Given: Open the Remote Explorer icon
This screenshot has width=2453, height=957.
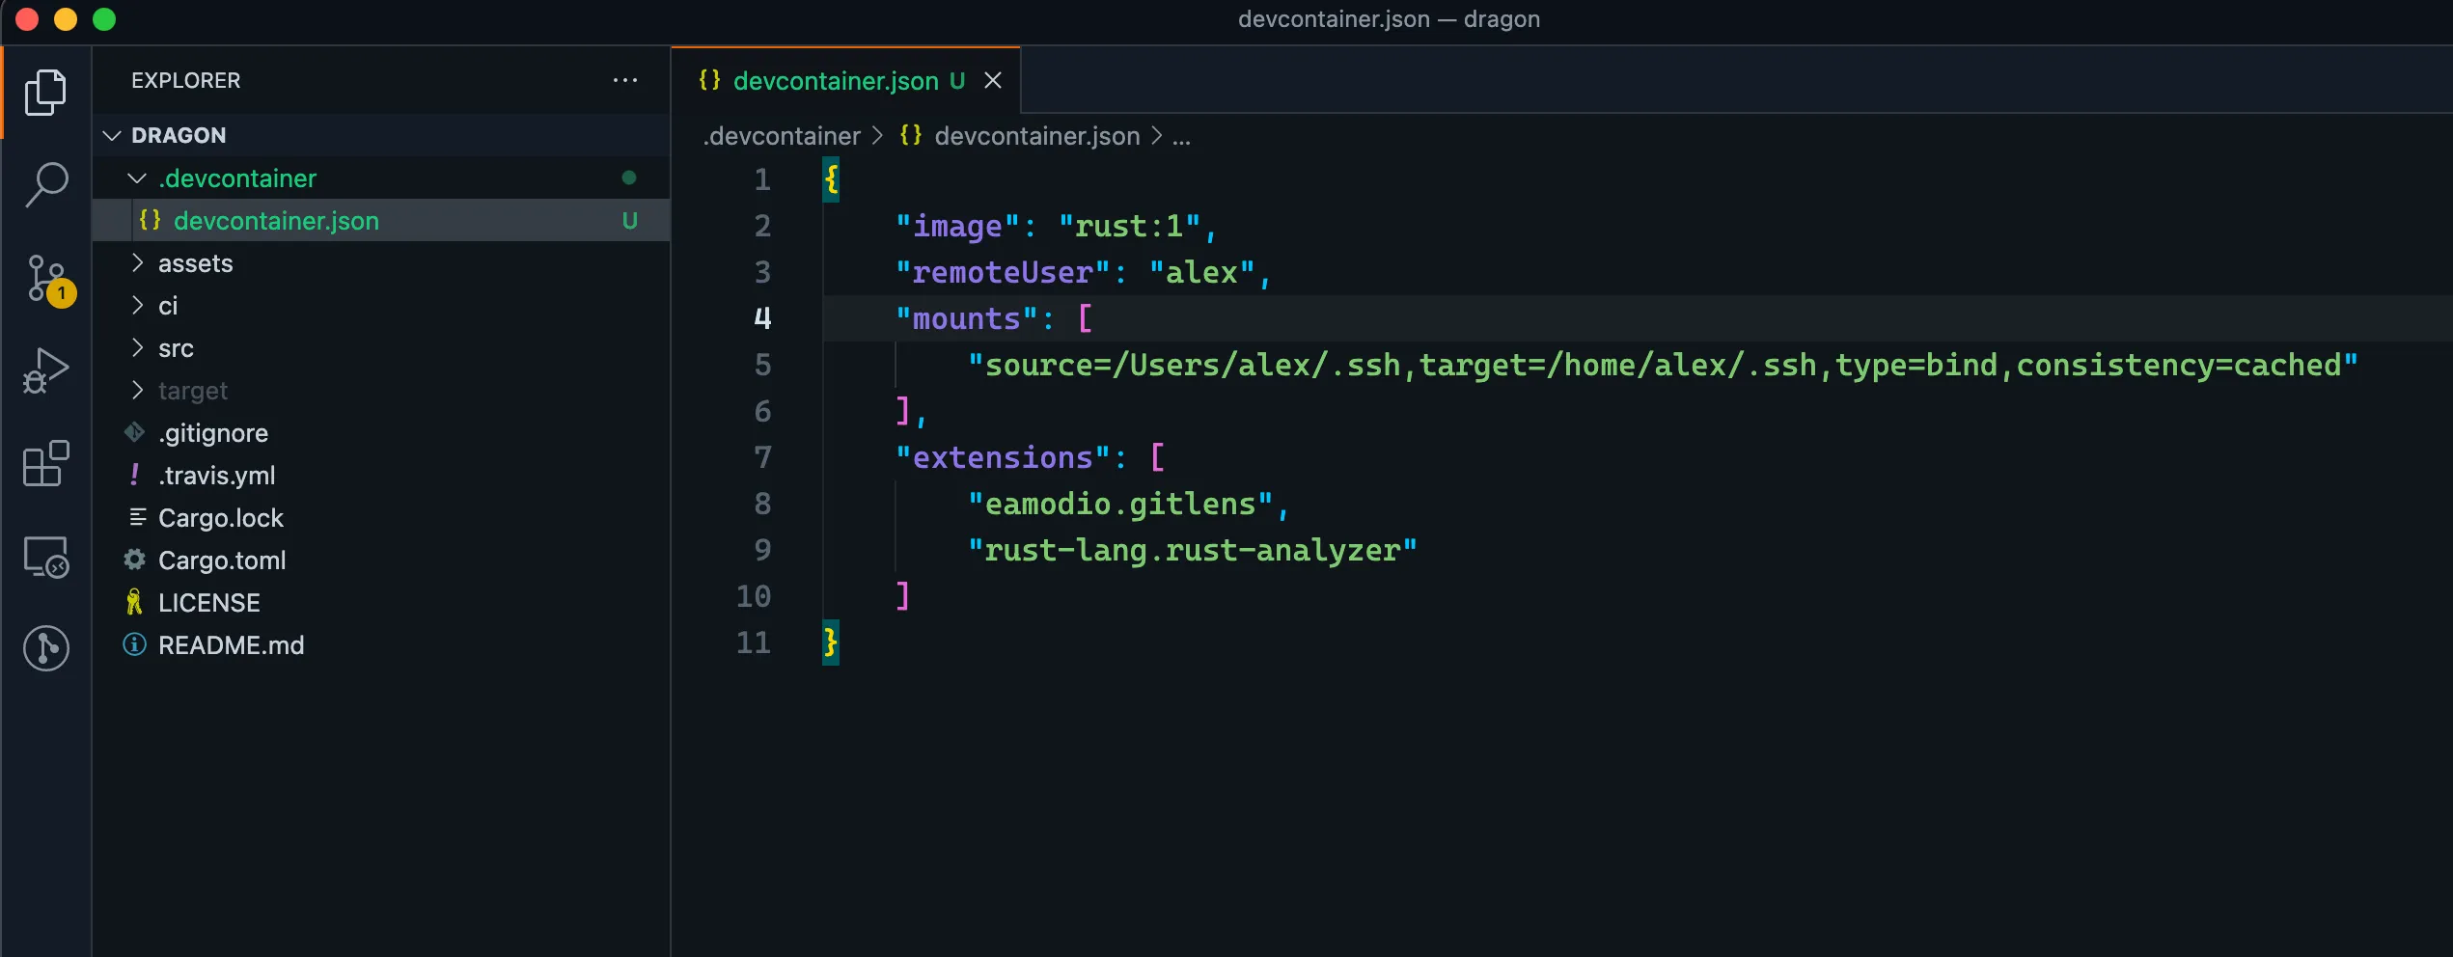Looking at the screenshot, I should [45, 557].
